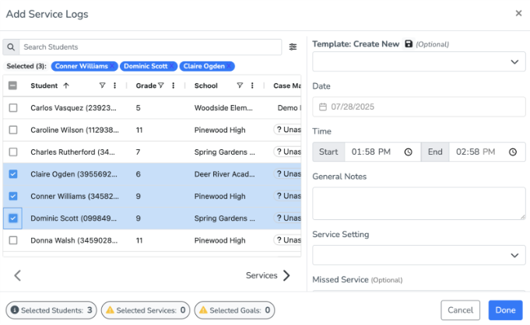The width and height of the screenshot is (530, 325).
Task: Remove Conner Williams chip via its X
Action: tap(112, 66)
